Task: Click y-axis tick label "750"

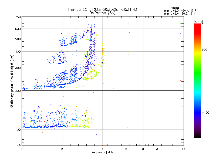Action: coord(18,17)
